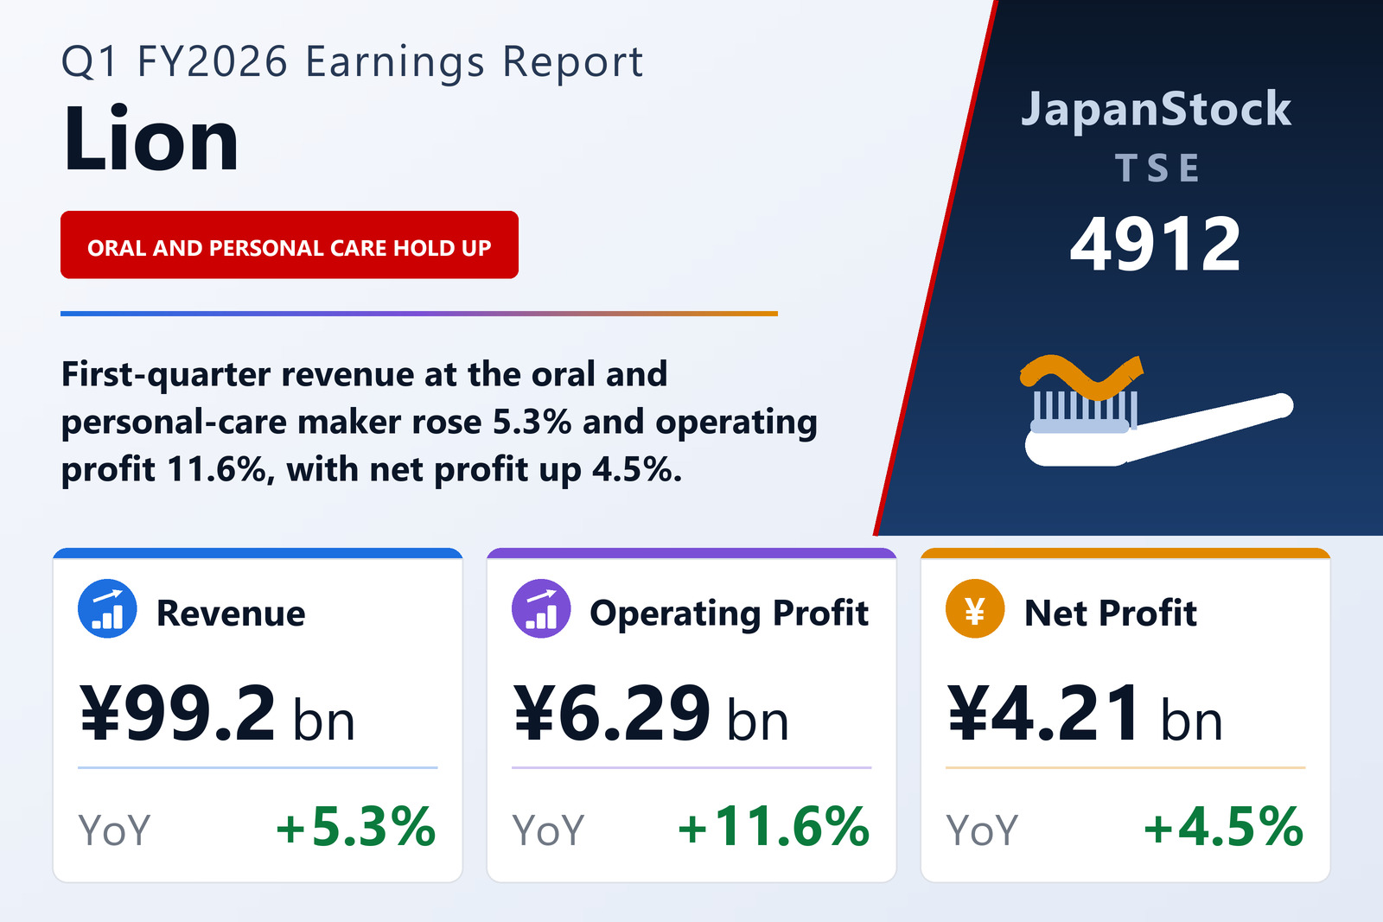Click the 'Lion' company title
The image size is (1383, 922).
pos(150,140)
